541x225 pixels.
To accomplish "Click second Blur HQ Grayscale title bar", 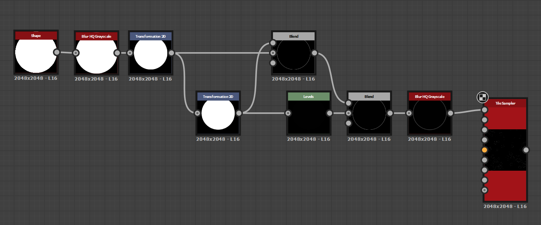I will tap(430, 96).
